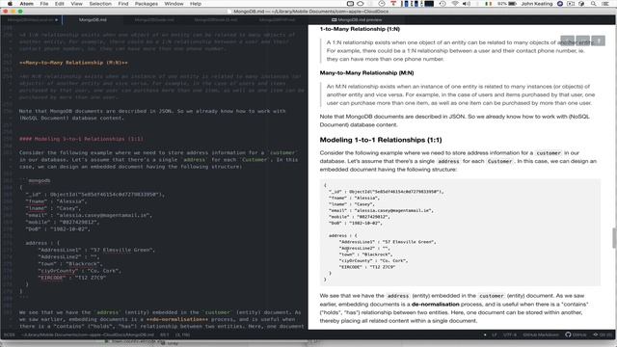Viewport: 617px width, 347px height.
Task: Click the preview pane vertical scrollbar thumb
Action: click(x=614, y=238)
